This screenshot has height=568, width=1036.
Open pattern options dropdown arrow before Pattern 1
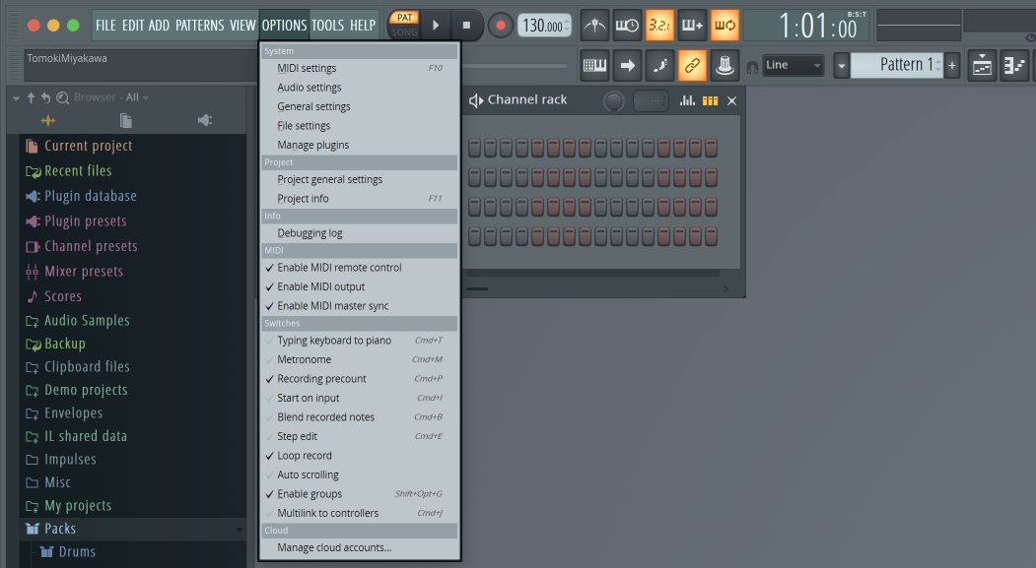(841, 66)
